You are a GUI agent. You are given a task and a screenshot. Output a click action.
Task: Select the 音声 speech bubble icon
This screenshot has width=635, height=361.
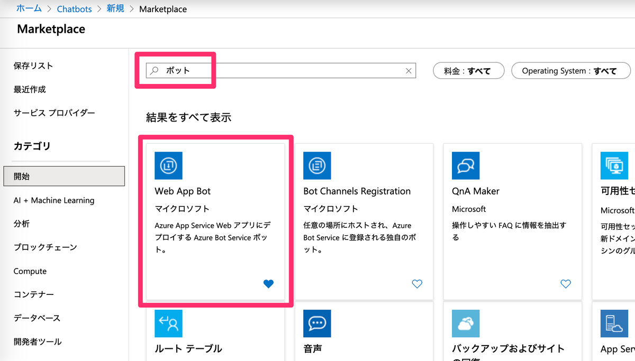coord(317,323)
